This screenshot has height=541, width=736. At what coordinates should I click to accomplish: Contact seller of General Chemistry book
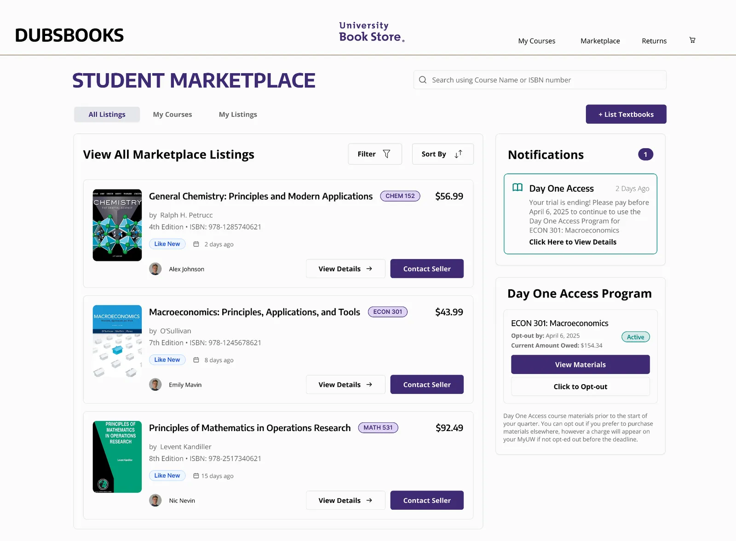[x=427, y=269]
